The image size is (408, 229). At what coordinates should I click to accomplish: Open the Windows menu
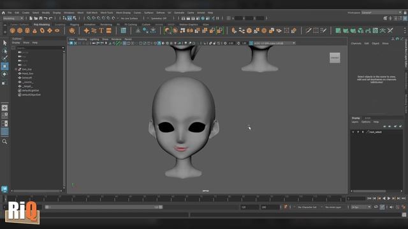coord(69,13)
